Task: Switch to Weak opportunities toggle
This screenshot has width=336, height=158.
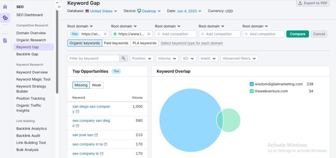Action: click(96, 85)
